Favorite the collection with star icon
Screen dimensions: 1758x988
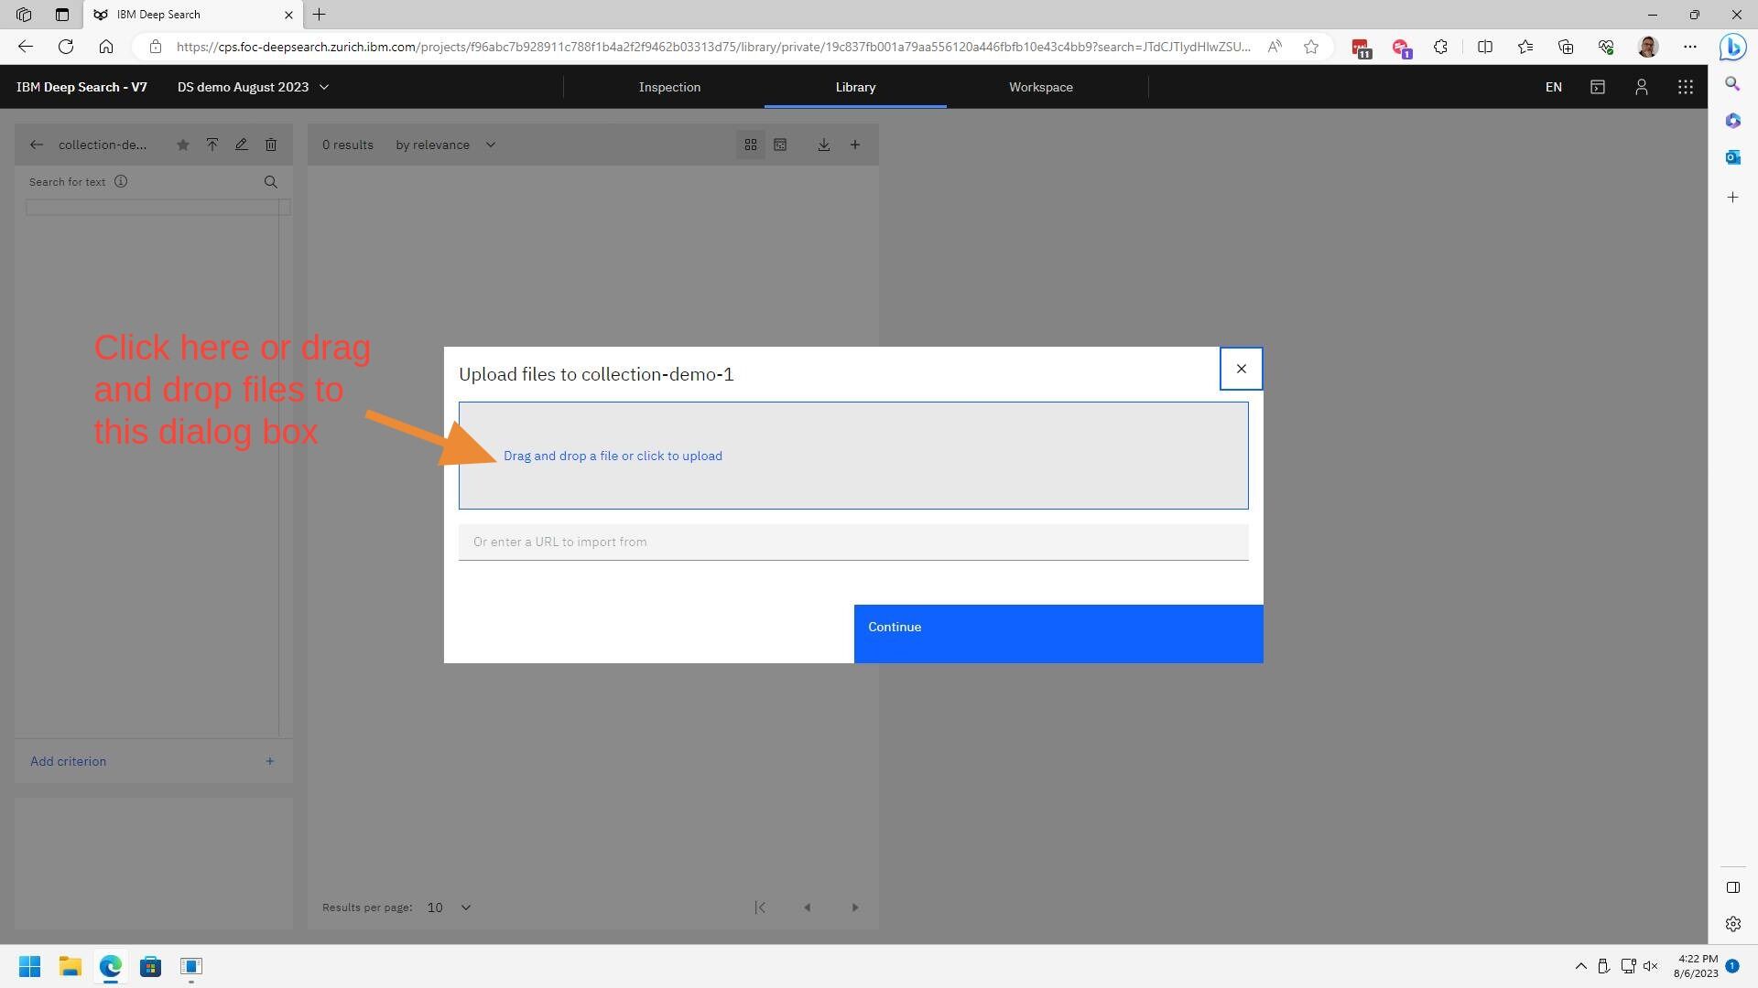(x=183, y=145)
